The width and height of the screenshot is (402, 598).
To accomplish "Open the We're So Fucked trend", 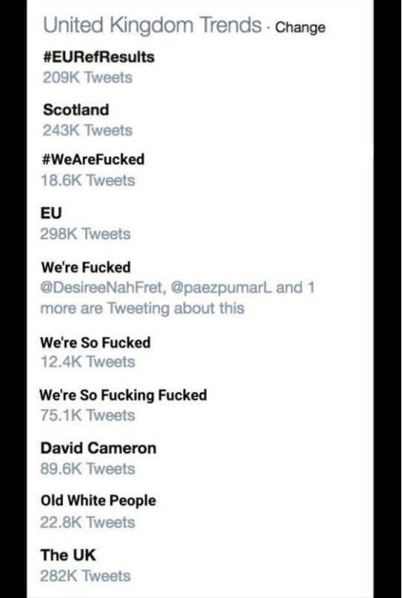I will click(x=95, y=343).
